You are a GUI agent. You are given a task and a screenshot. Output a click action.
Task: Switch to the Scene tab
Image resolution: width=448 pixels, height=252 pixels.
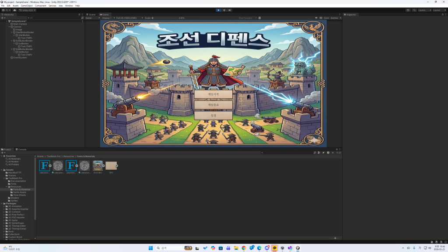91,14
